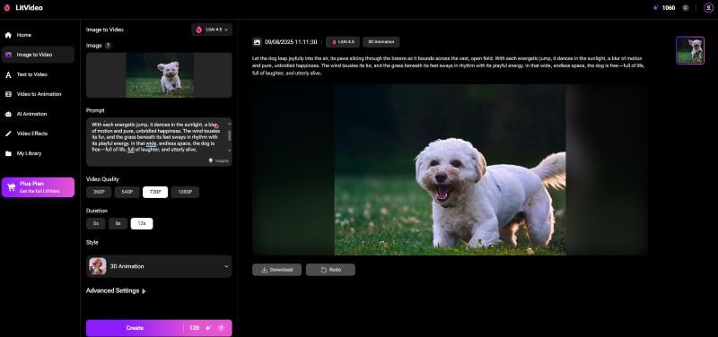
Task: Select 720P video quality
Action: coord(155,192)
